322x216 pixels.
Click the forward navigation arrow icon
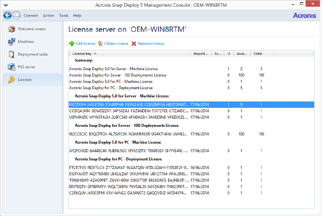tap(16, 15)
